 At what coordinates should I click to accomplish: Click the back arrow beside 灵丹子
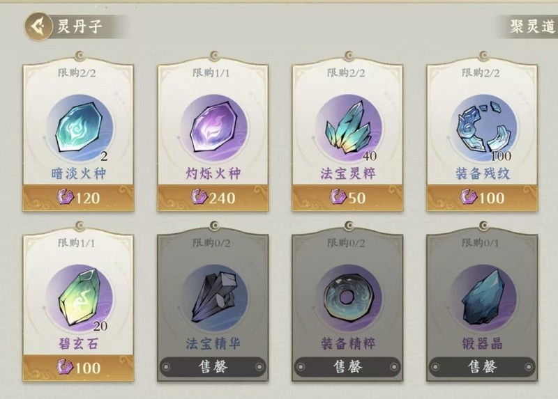(38, 26)
